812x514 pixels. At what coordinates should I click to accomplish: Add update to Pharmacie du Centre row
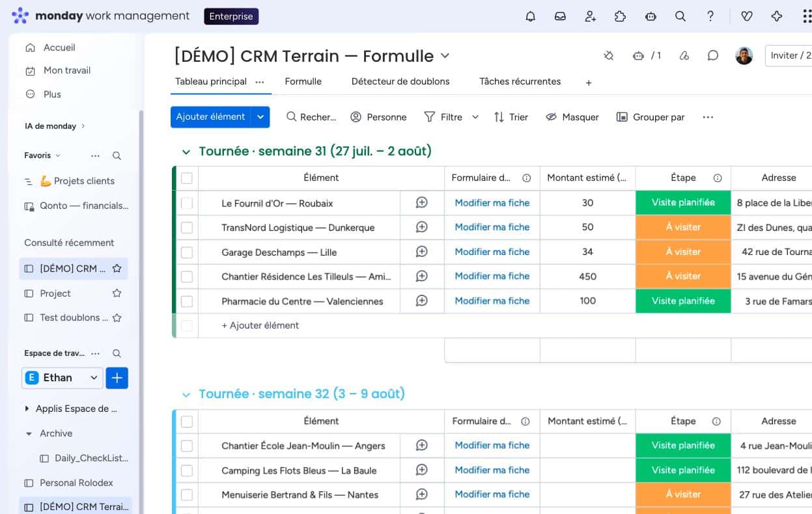point(422,301)
